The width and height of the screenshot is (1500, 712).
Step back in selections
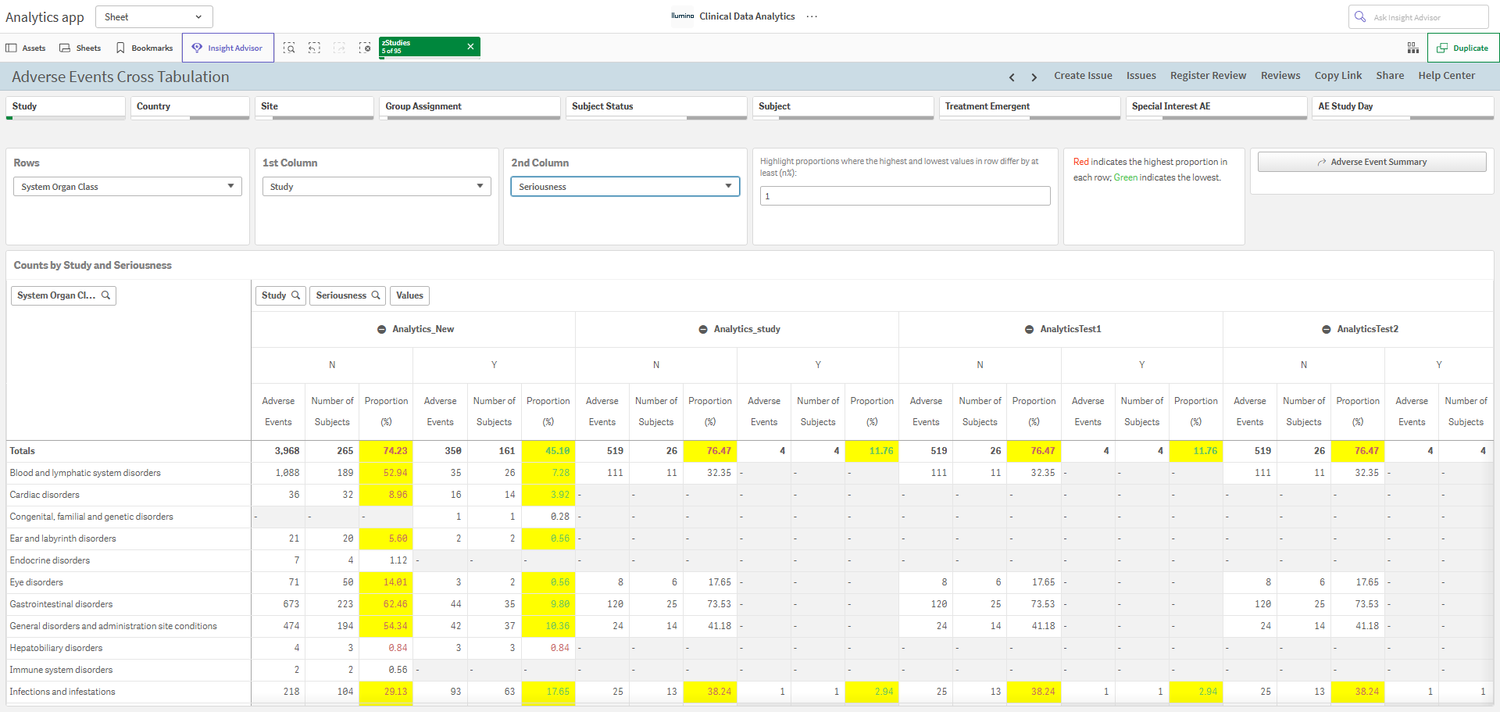(314, 48)
